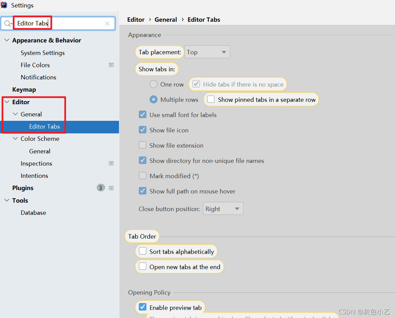Click the panel icon next to File Colors
The height and width of the screenshot is (318, 395).
[x=111, y=65]
